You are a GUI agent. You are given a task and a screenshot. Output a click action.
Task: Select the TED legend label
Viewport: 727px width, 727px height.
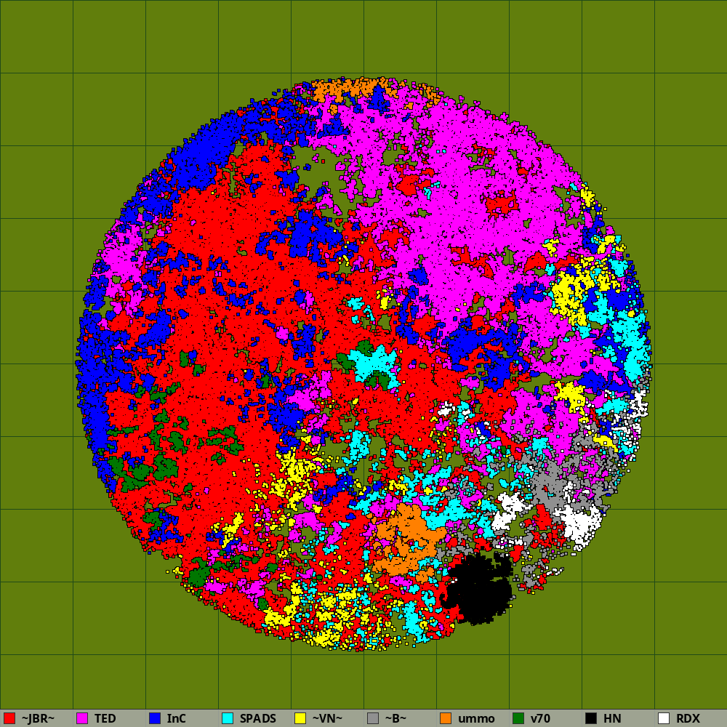point(105,718)
